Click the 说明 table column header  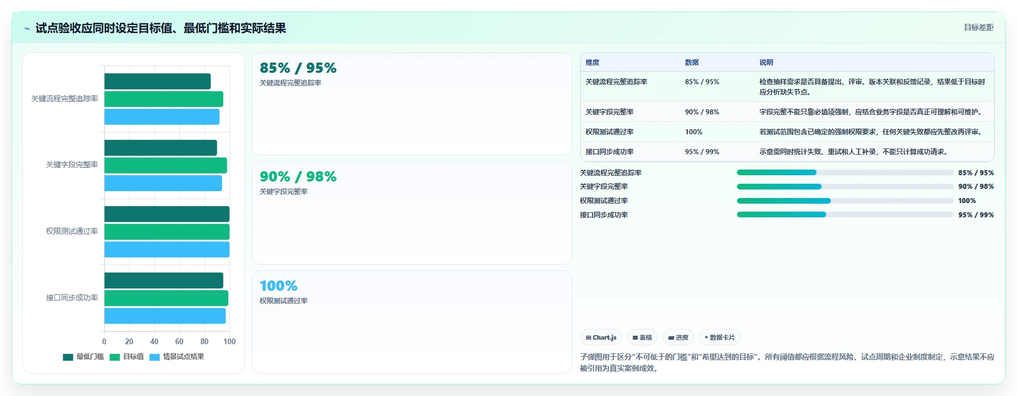coord(766,63)
